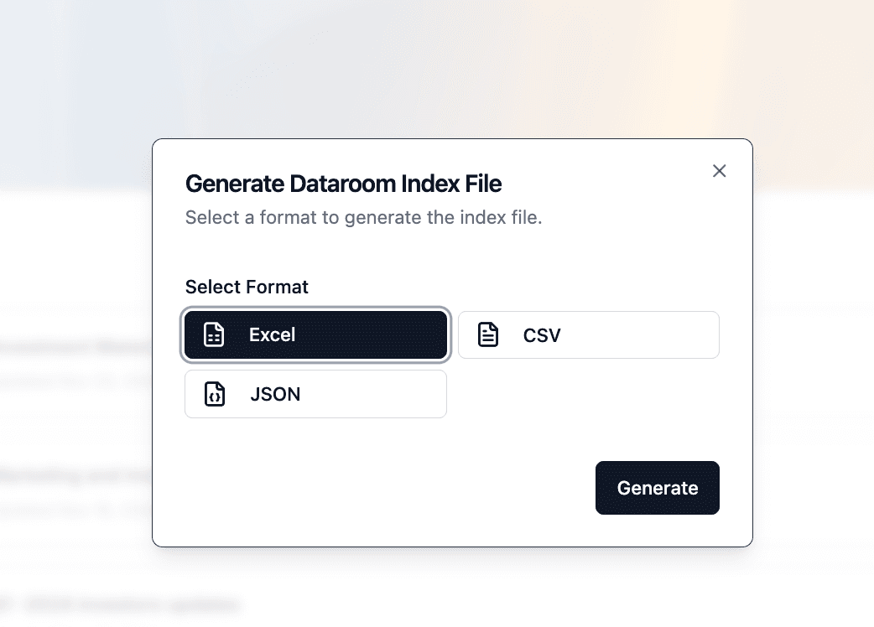Click the format selection subtitle text
This screenshot has width=874, height=627.
point(363,217)
